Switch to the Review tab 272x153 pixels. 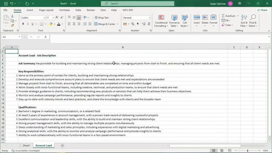tap(91, 10)
